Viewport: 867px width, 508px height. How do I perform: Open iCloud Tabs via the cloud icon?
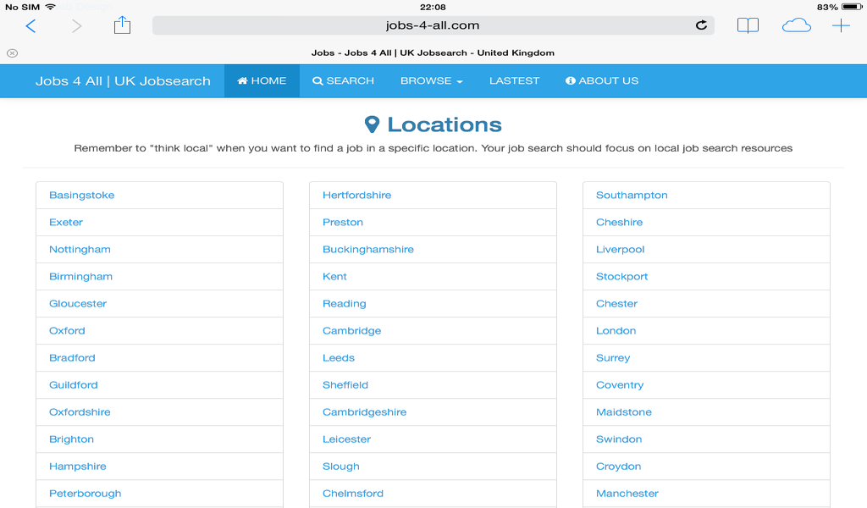coord(796,25)
